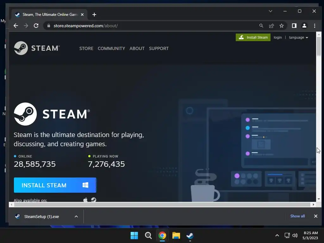Go back to the previous page
Screen dimensions: 324x243
(16, 26)
